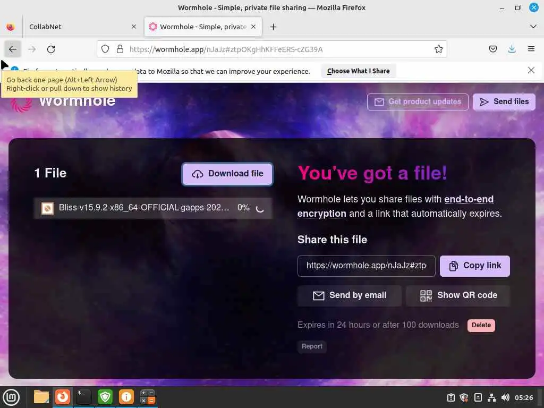Screen dimensions: 544x408
Task: Show the Firefox downloads panel
Action: point(512,49)
